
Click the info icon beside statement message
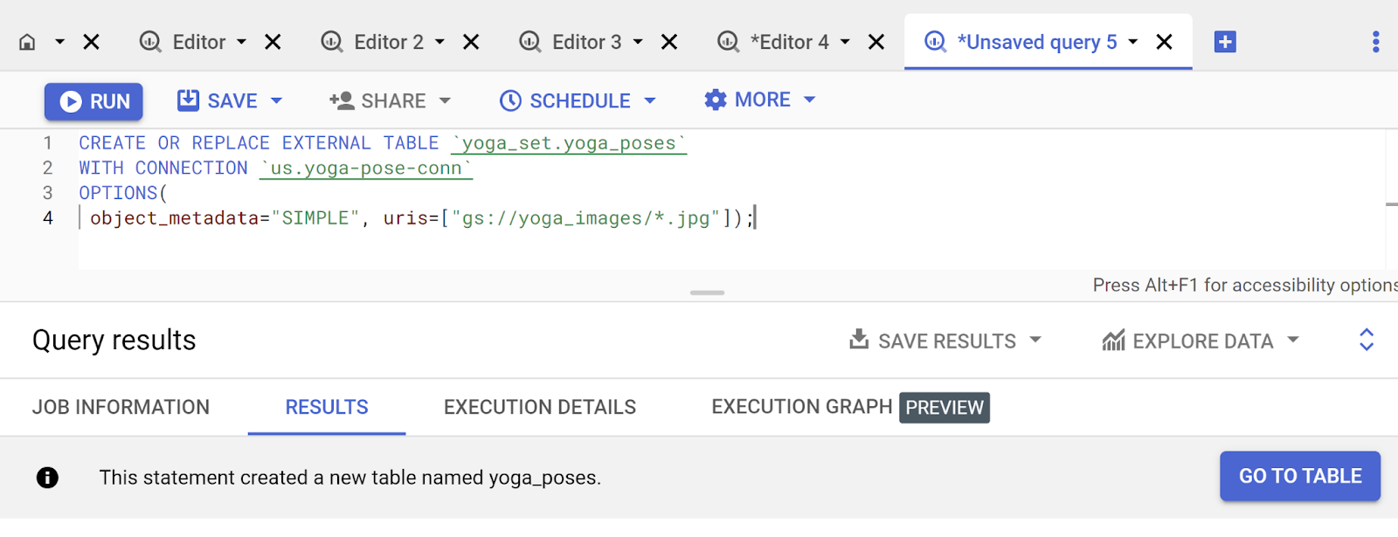[x=47, y=478]
